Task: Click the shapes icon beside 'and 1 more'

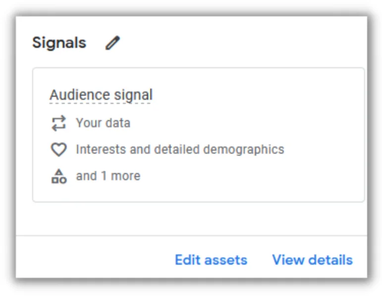Action: coord(59,176)
